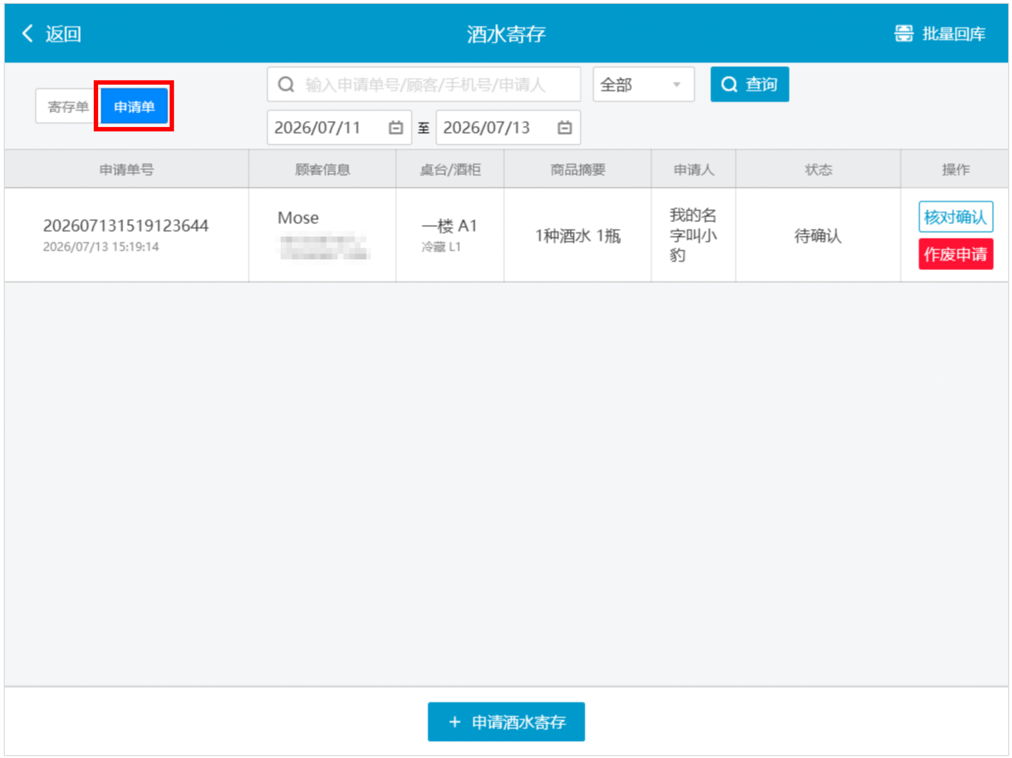Open calendar icon for end date 2026/07/13
The height and width of the screenshot is (758, 1012).
point(565,127)
